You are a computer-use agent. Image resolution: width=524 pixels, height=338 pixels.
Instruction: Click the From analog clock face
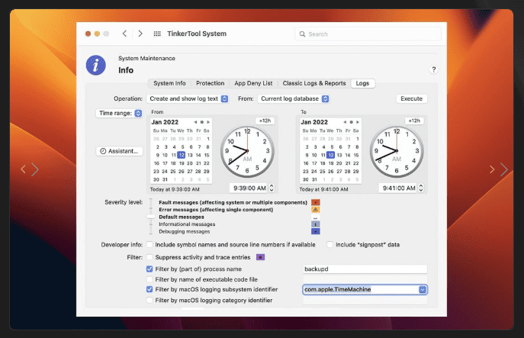pyautogui.click(x=247, y=151)
